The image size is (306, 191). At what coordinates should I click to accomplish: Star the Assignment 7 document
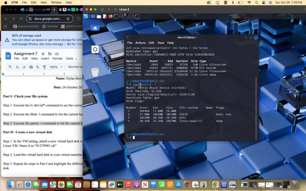point(43,54)
